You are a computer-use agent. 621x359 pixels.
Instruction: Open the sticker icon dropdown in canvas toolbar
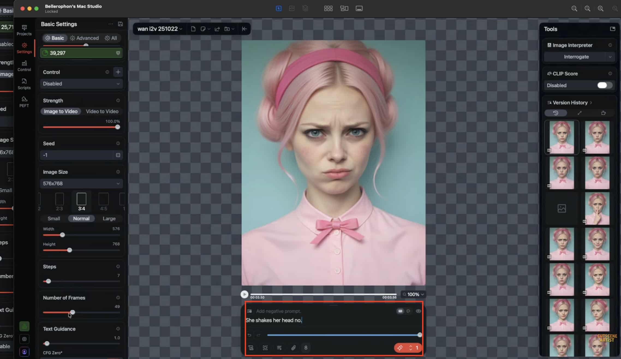pos(205,29)
